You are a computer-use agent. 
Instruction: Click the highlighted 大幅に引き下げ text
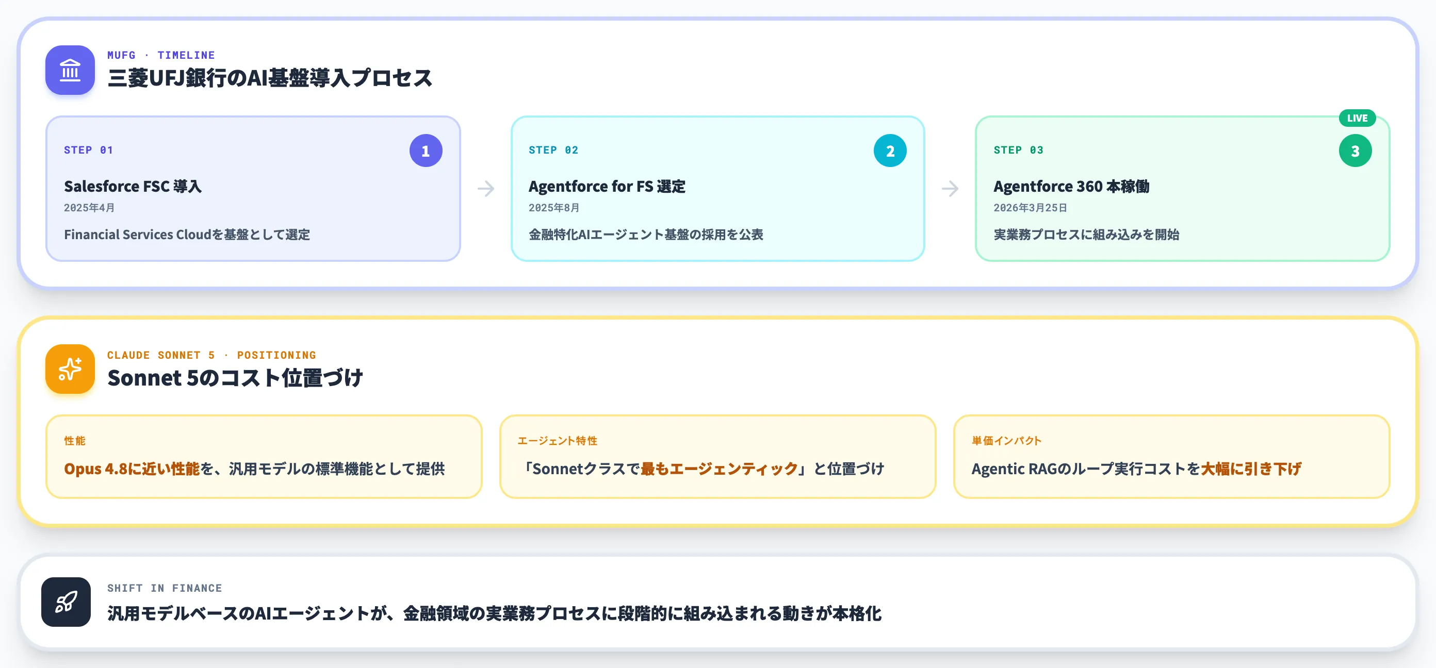point(1251,469)
